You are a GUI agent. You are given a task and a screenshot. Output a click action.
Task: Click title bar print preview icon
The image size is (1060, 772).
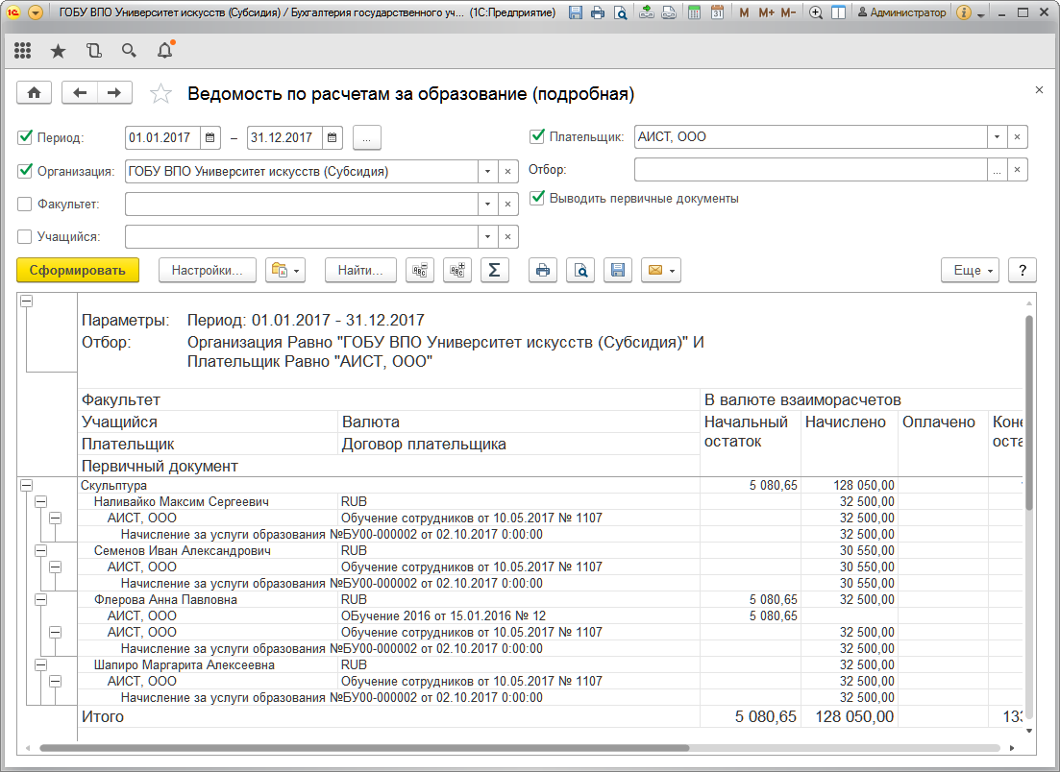(620, 12)
